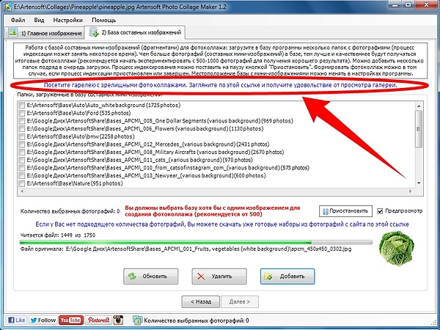
Task: Select the Base\Nature (951 photos) row text
Action: click(75, 183)
